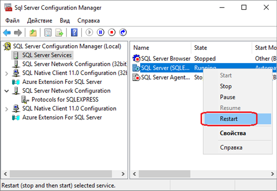Click the Restart Service toolbar icon
This screenshot has height=191, width=277.
(123, 32)
